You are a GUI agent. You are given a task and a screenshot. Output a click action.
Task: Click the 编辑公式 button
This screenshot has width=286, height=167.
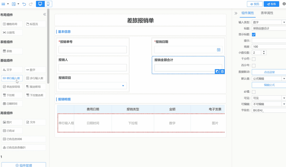[269, 85]
